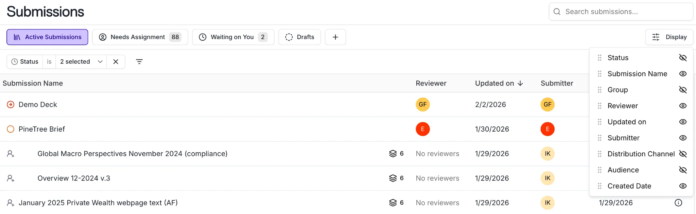Add a new view with plus button
Screen dimensions: 696x214
[335, 37]
